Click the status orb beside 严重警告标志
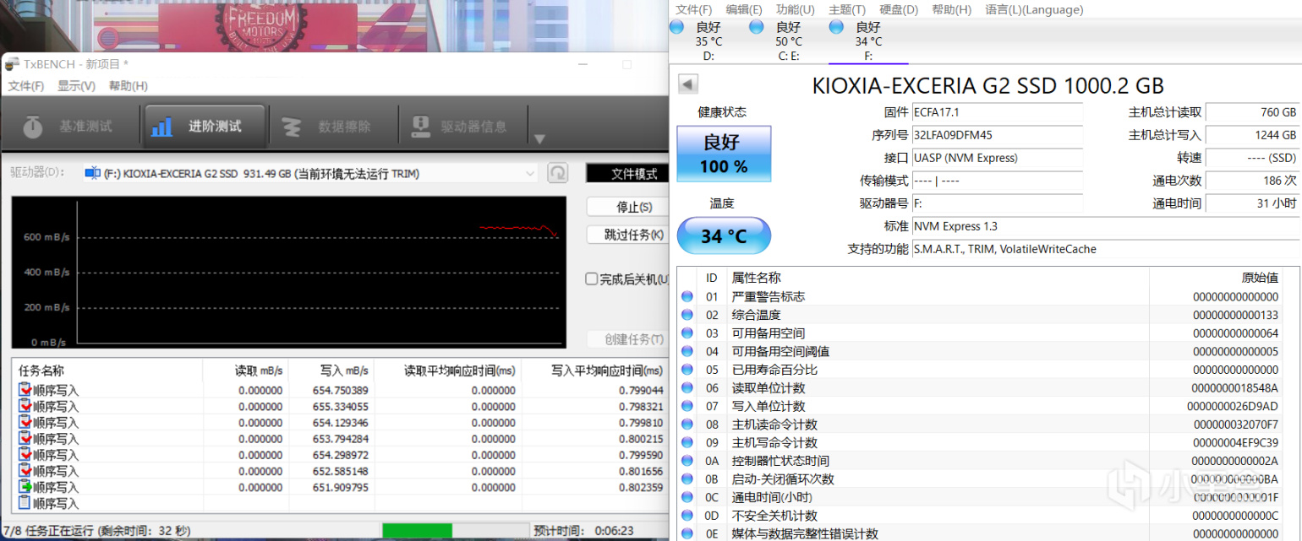Image resolution: width=1302 pixels, height=541 pixels. click(687, 297)
